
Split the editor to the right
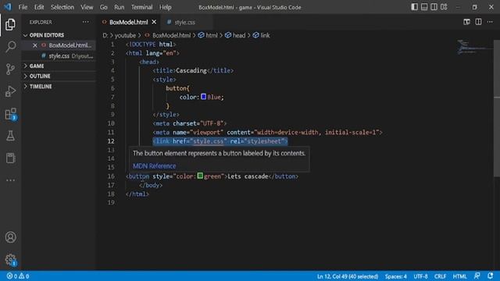[x=478, y=22]
